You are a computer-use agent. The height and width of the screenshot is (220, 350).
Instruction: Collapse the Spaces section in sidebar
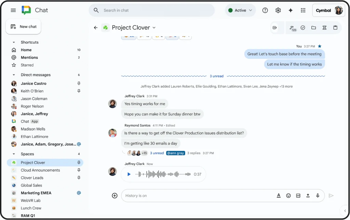coord(14,154)
